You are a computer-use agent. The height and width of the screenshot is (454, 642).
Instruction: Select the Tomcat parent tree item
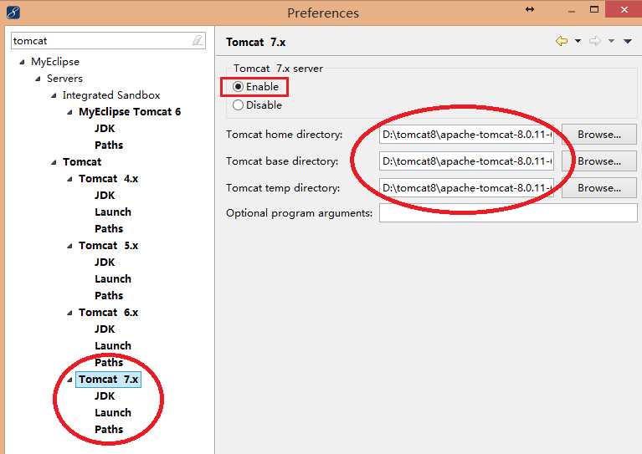click(x=82, y=162)
